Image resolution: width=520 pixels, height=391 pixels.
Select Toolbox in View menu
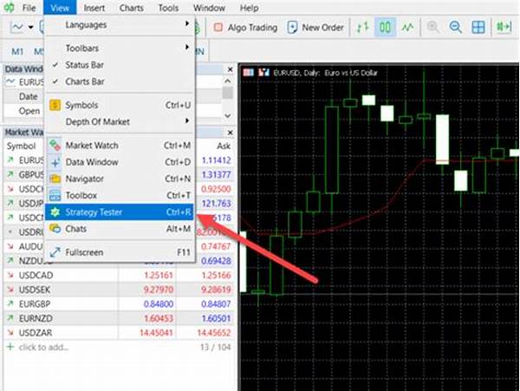(x=120, y=195)
